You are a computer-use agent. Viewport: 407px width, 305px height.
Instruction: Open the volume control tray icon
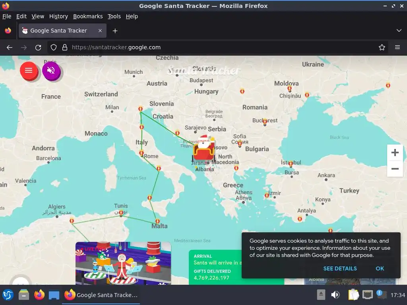click(x=335, y=295)
